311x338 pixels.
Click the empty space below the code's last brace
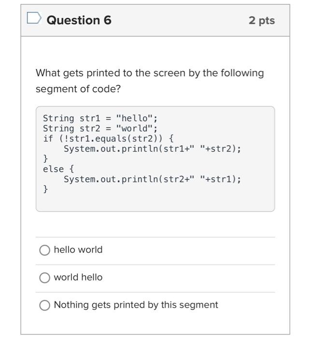tap(155, 202)
